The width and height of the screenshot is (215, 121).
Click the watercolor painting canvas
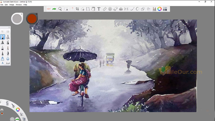pos(113,66)
